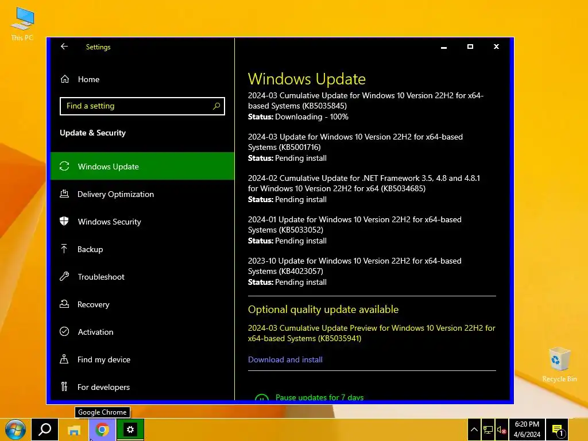Click Download and install link

click(x=285, y=359)
